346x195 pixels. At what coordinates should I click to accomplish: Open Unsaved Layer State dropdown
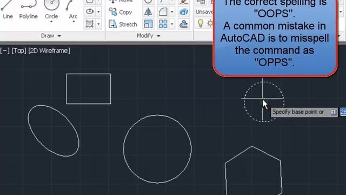(x=204, y=12)
